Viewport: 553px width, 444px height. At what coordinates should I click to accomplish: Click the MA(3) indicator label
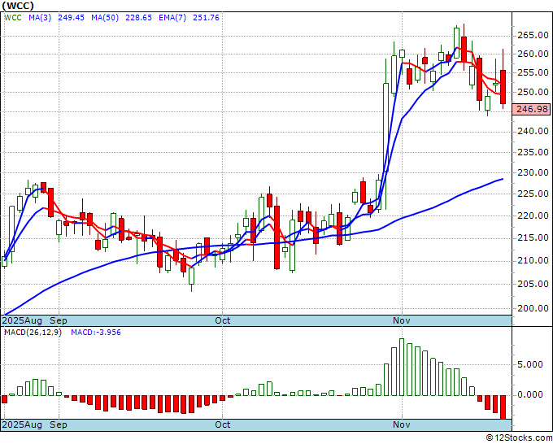(40, 18)
